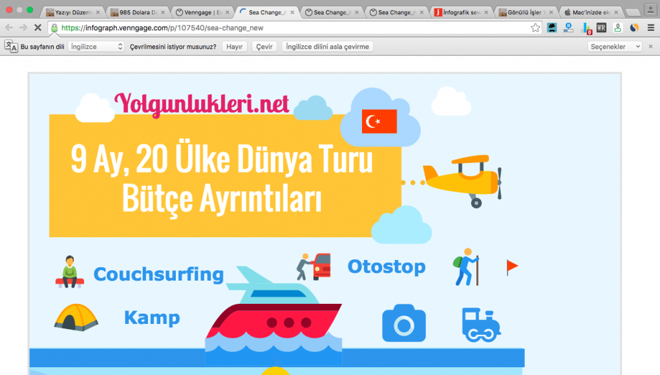660x375 pixels.
Task: Click the blue train icon
Action: [482, 325]
